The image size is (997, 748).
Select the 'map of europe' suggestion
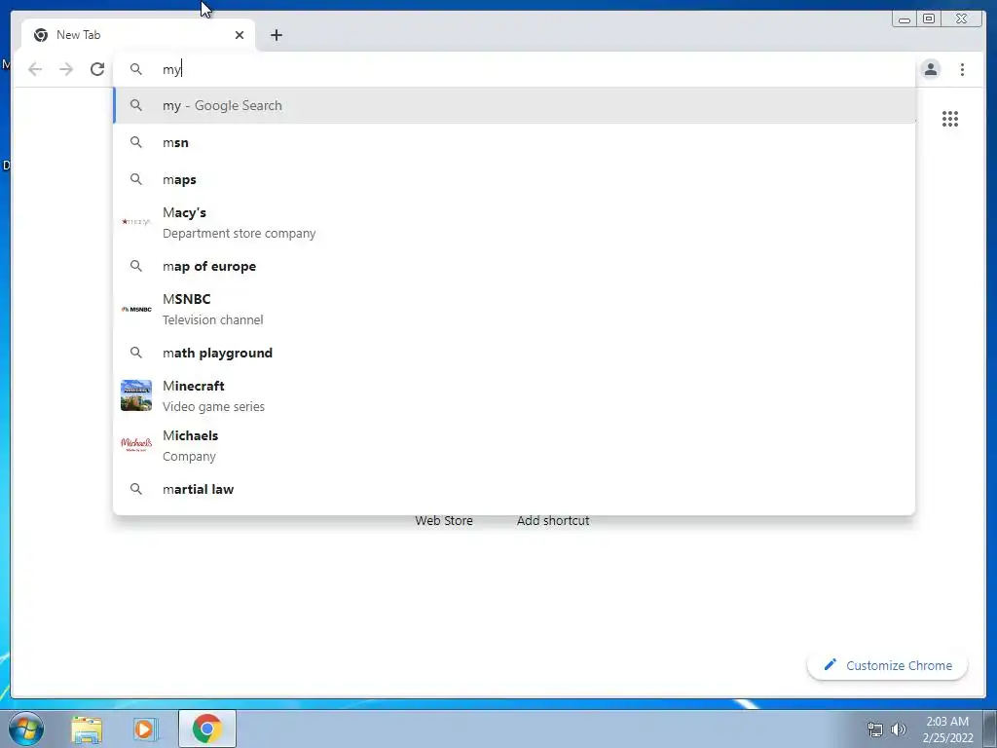coord(514,266)
